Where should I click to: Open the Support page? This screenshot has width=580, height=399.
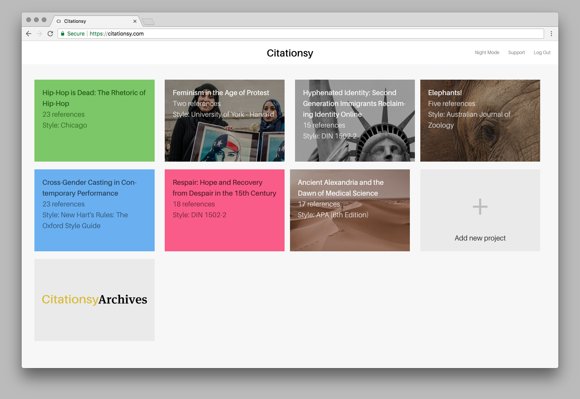tap(516, 53)
